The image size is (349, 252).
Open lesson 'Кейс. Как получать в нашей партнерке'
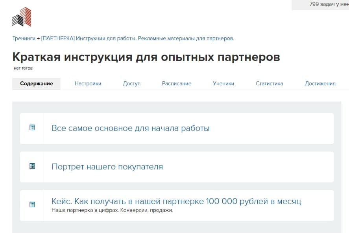click(x=176, y=201)
